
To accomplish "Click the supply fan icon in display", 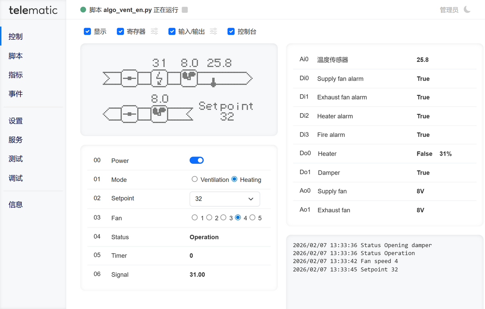I will pyautogui.click(x=189, y=77).
